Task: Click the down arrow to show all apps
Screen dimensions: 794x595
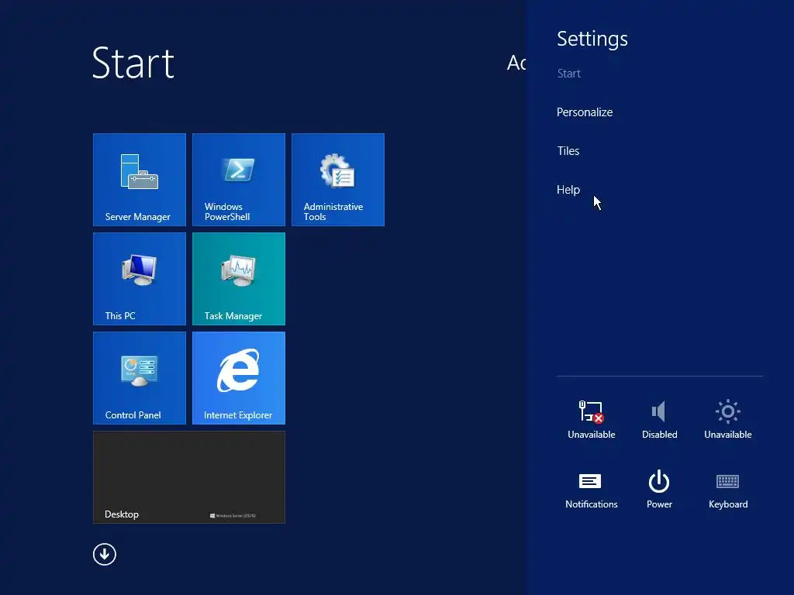Action: coord(105,555)
